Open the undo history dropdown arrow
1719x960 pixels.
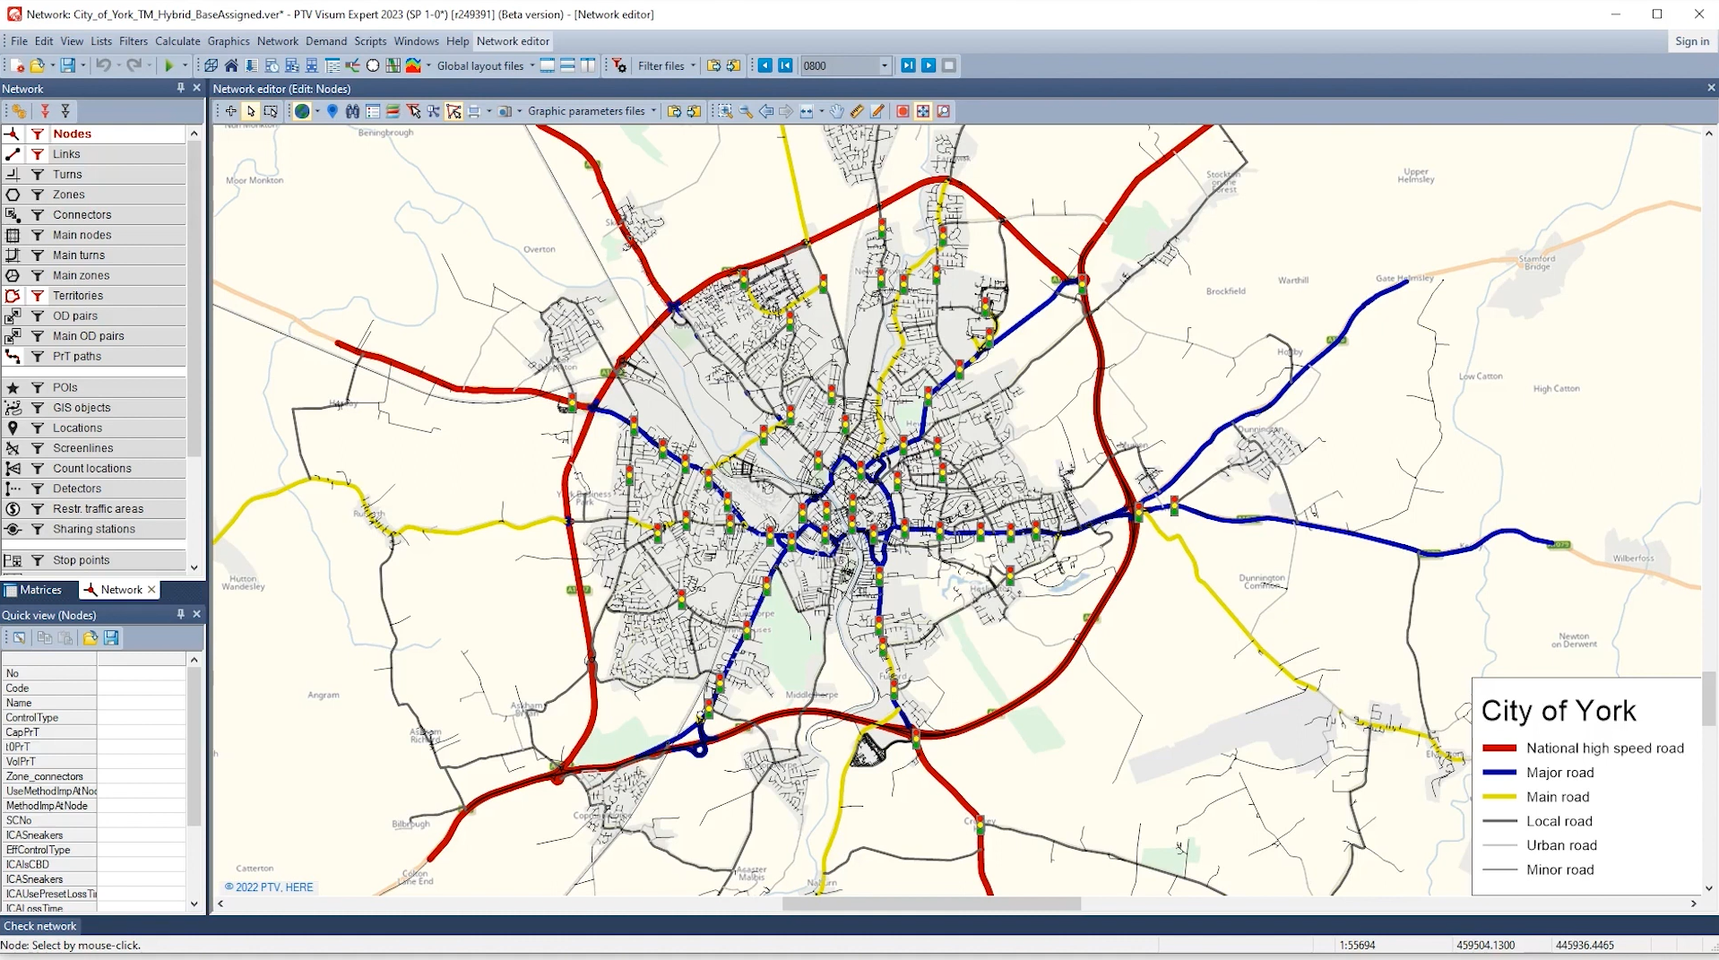pos(118,65)
